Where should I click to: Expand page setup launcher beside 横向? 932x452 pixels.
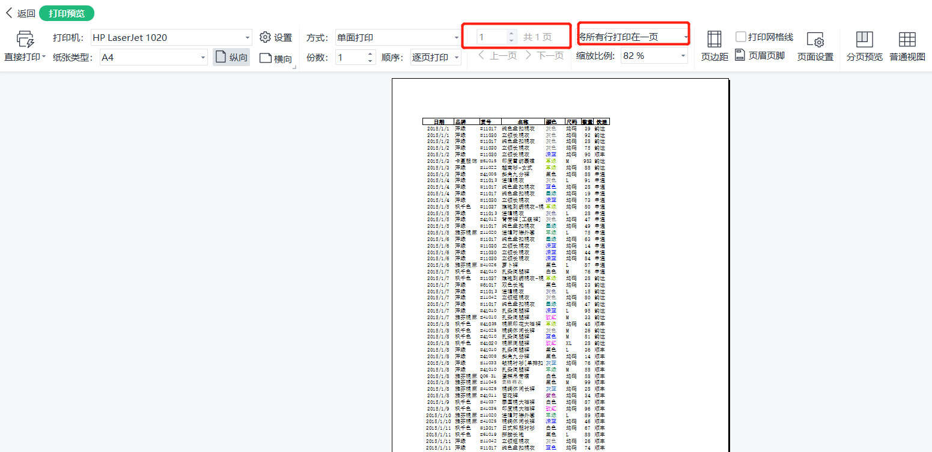click(294, 67)
